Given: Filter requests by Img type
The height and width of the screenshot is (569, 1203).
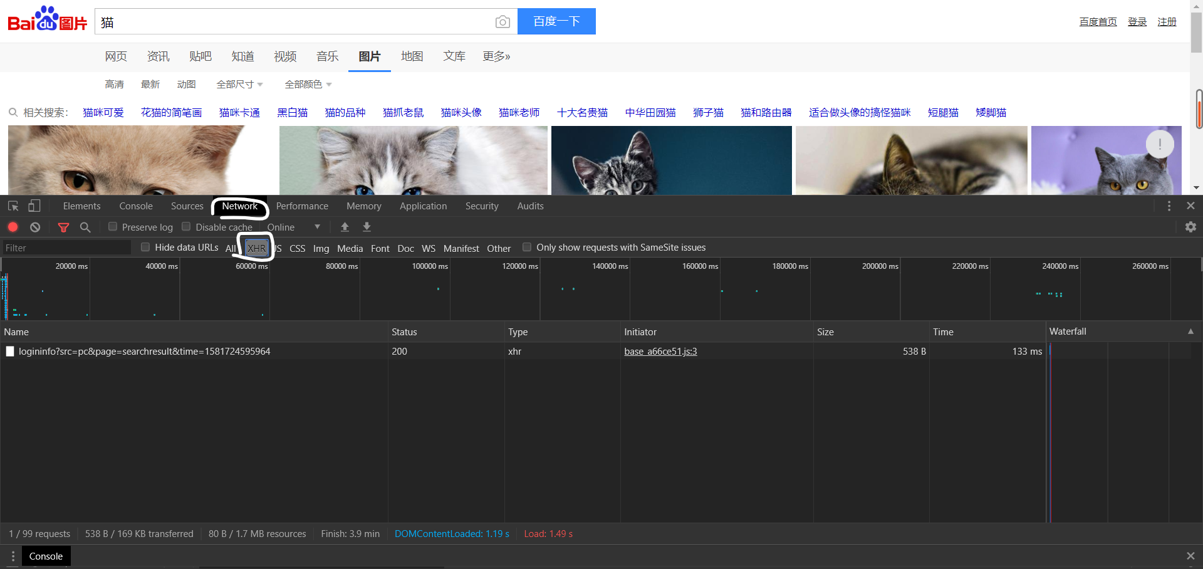Looking at the screenshot, I should (321, 248).
